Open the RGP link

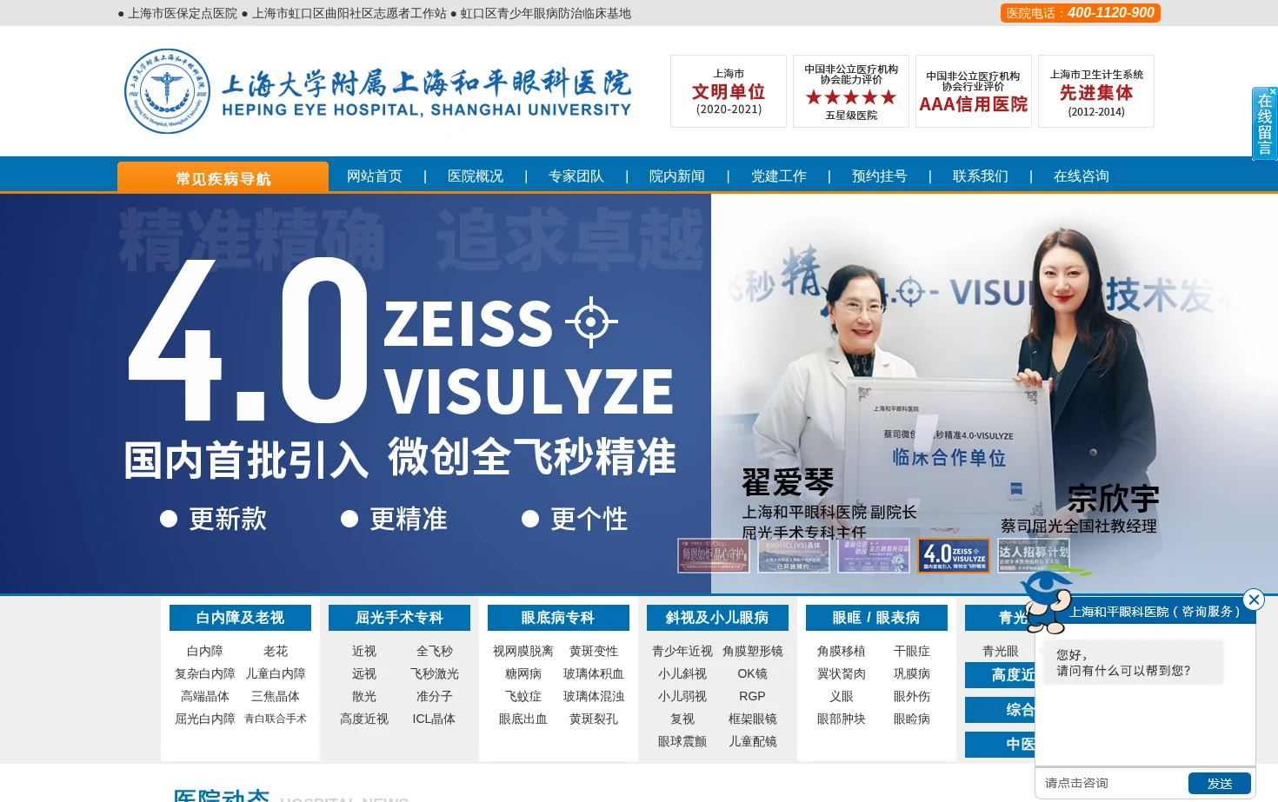click(753, 696)
